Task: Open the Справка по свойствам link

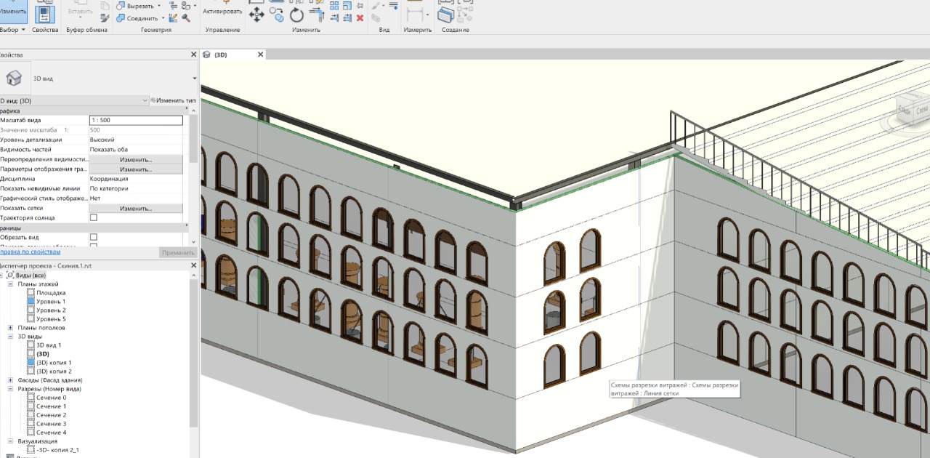Action: (x=31, y=252)
